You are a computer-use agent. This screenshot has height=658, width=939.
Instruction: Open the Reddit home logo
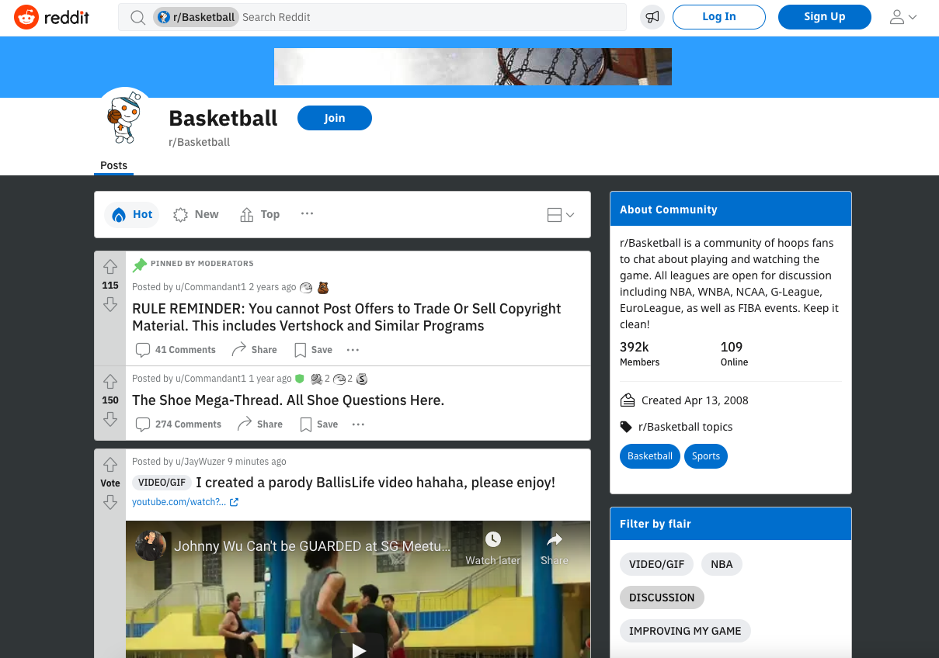(x=51, y=17)
